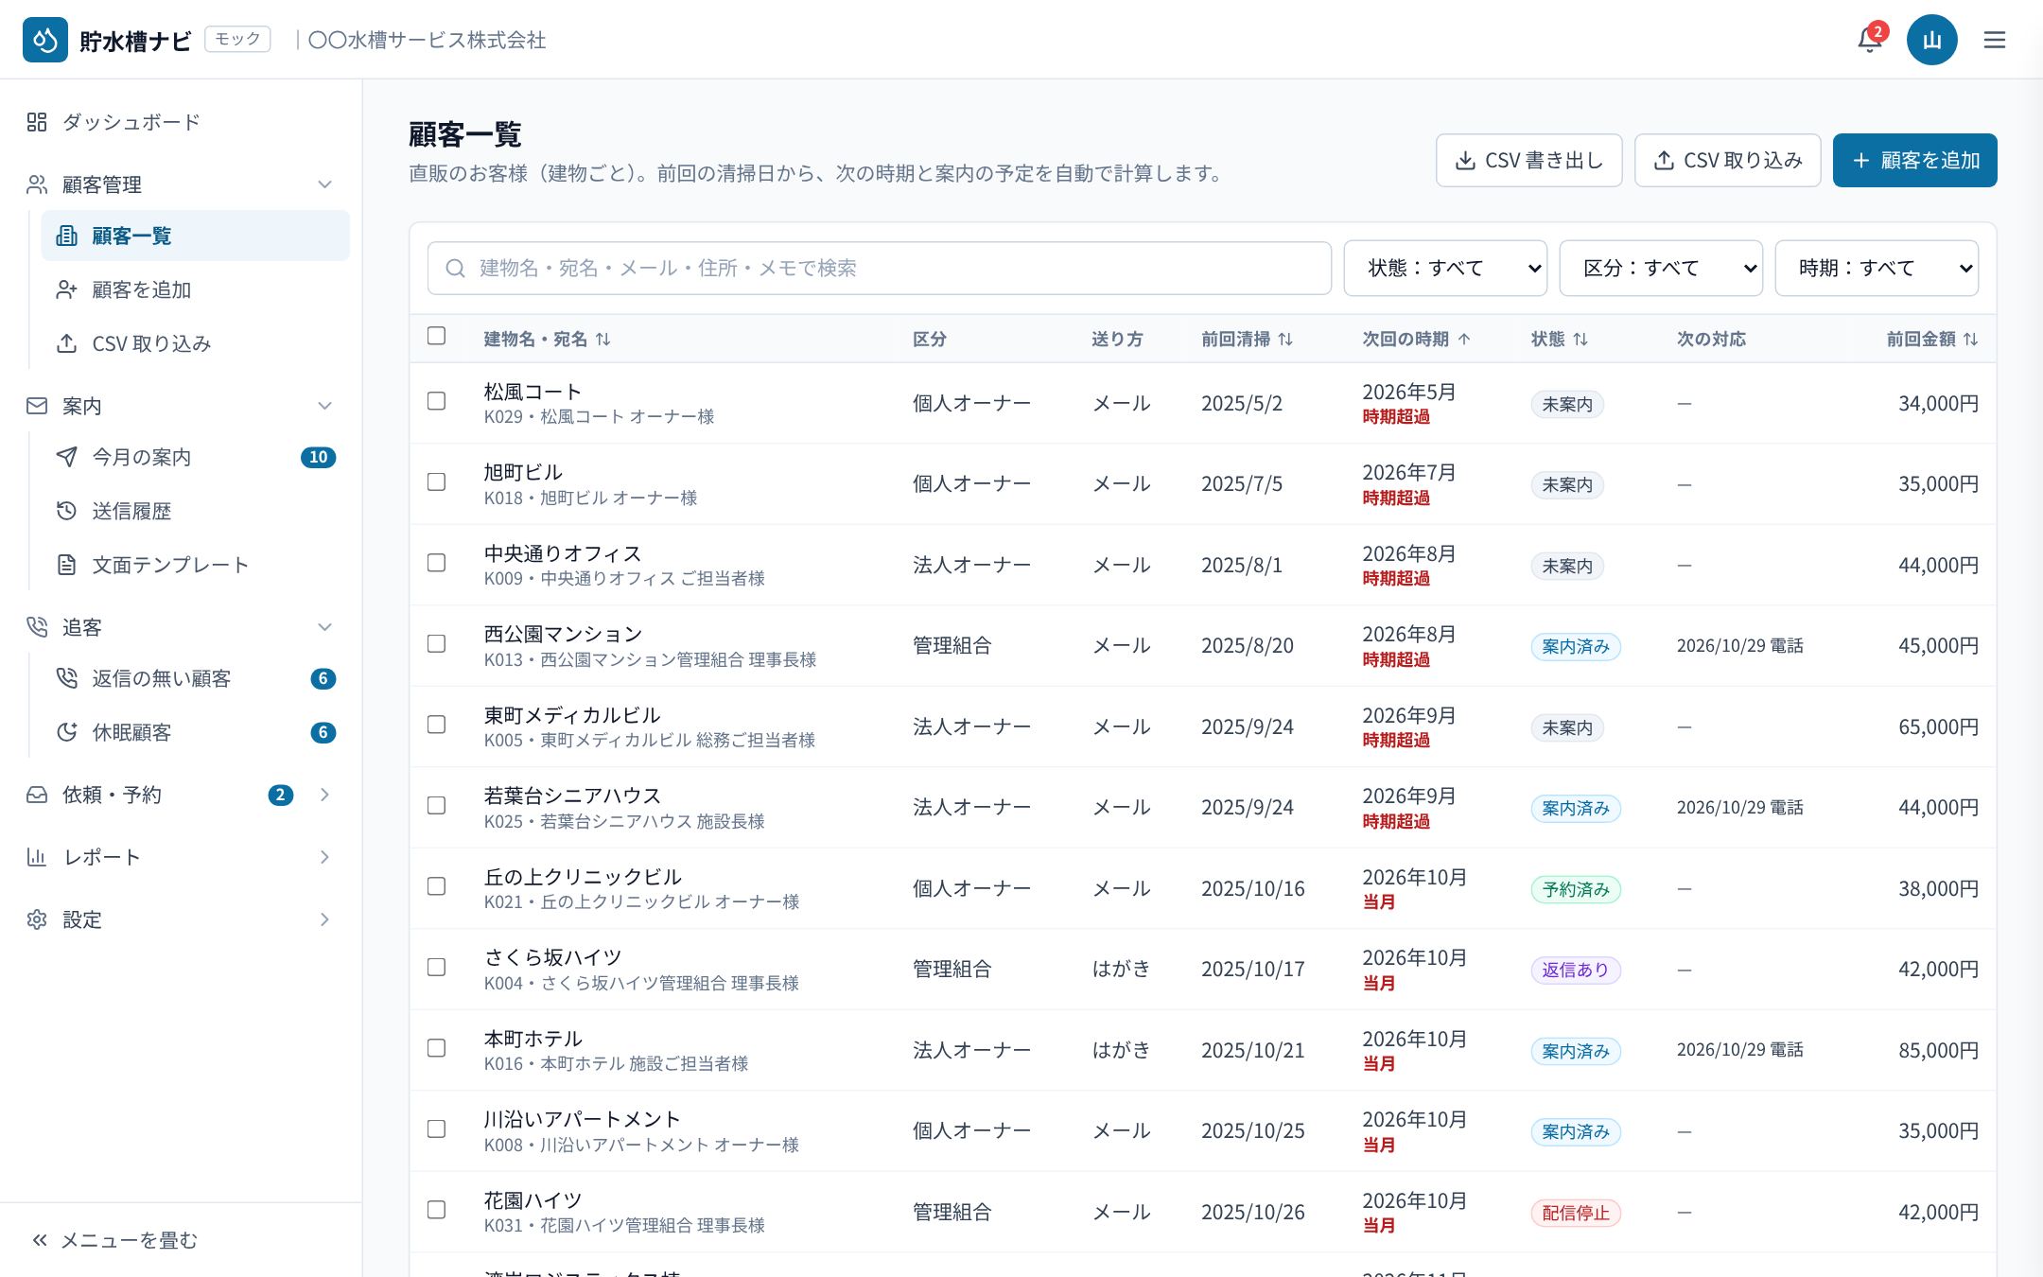Check the さくら坂ハイツ row checkbox
This screenshot has height=1277, width=2043.
[436, 968]
